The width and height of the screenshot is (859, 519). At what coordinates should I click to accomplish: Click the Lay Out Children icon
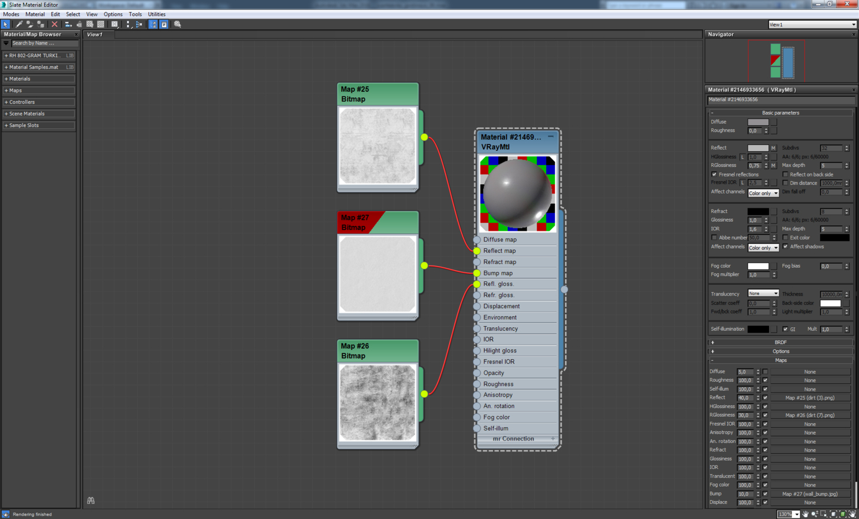139,24
